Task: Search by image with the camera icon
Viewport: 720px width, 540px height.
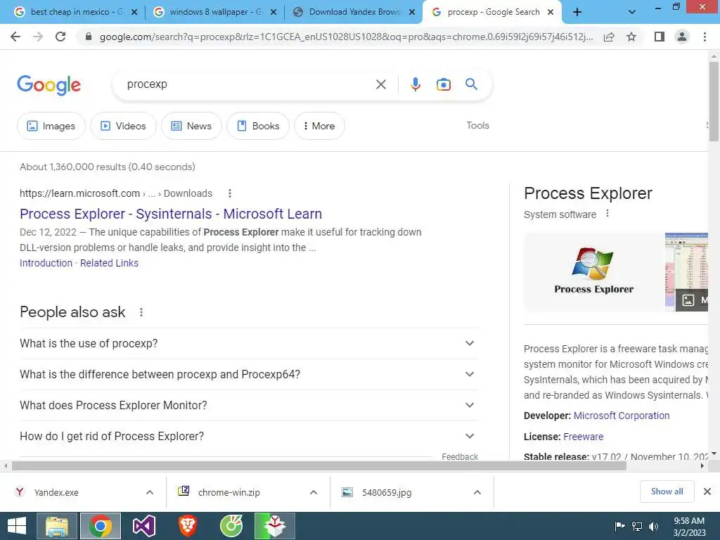Action: point(443,84)
